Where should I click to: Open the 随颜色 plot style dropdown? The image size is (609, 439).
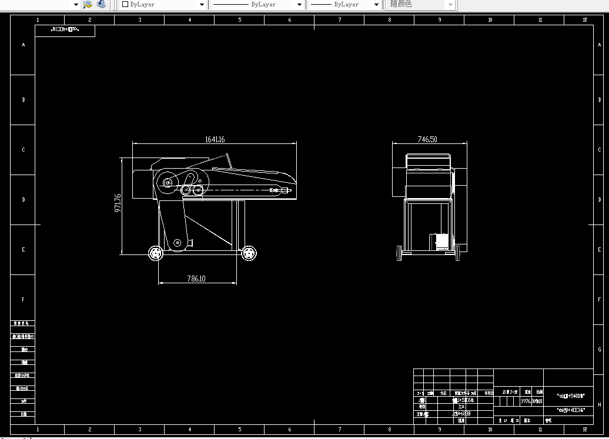450,5
